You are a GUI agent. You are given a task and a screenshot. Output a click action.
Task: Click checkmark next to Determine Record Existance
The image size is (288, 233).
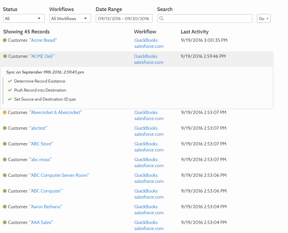pyautogui.click(x=10, y=81)
